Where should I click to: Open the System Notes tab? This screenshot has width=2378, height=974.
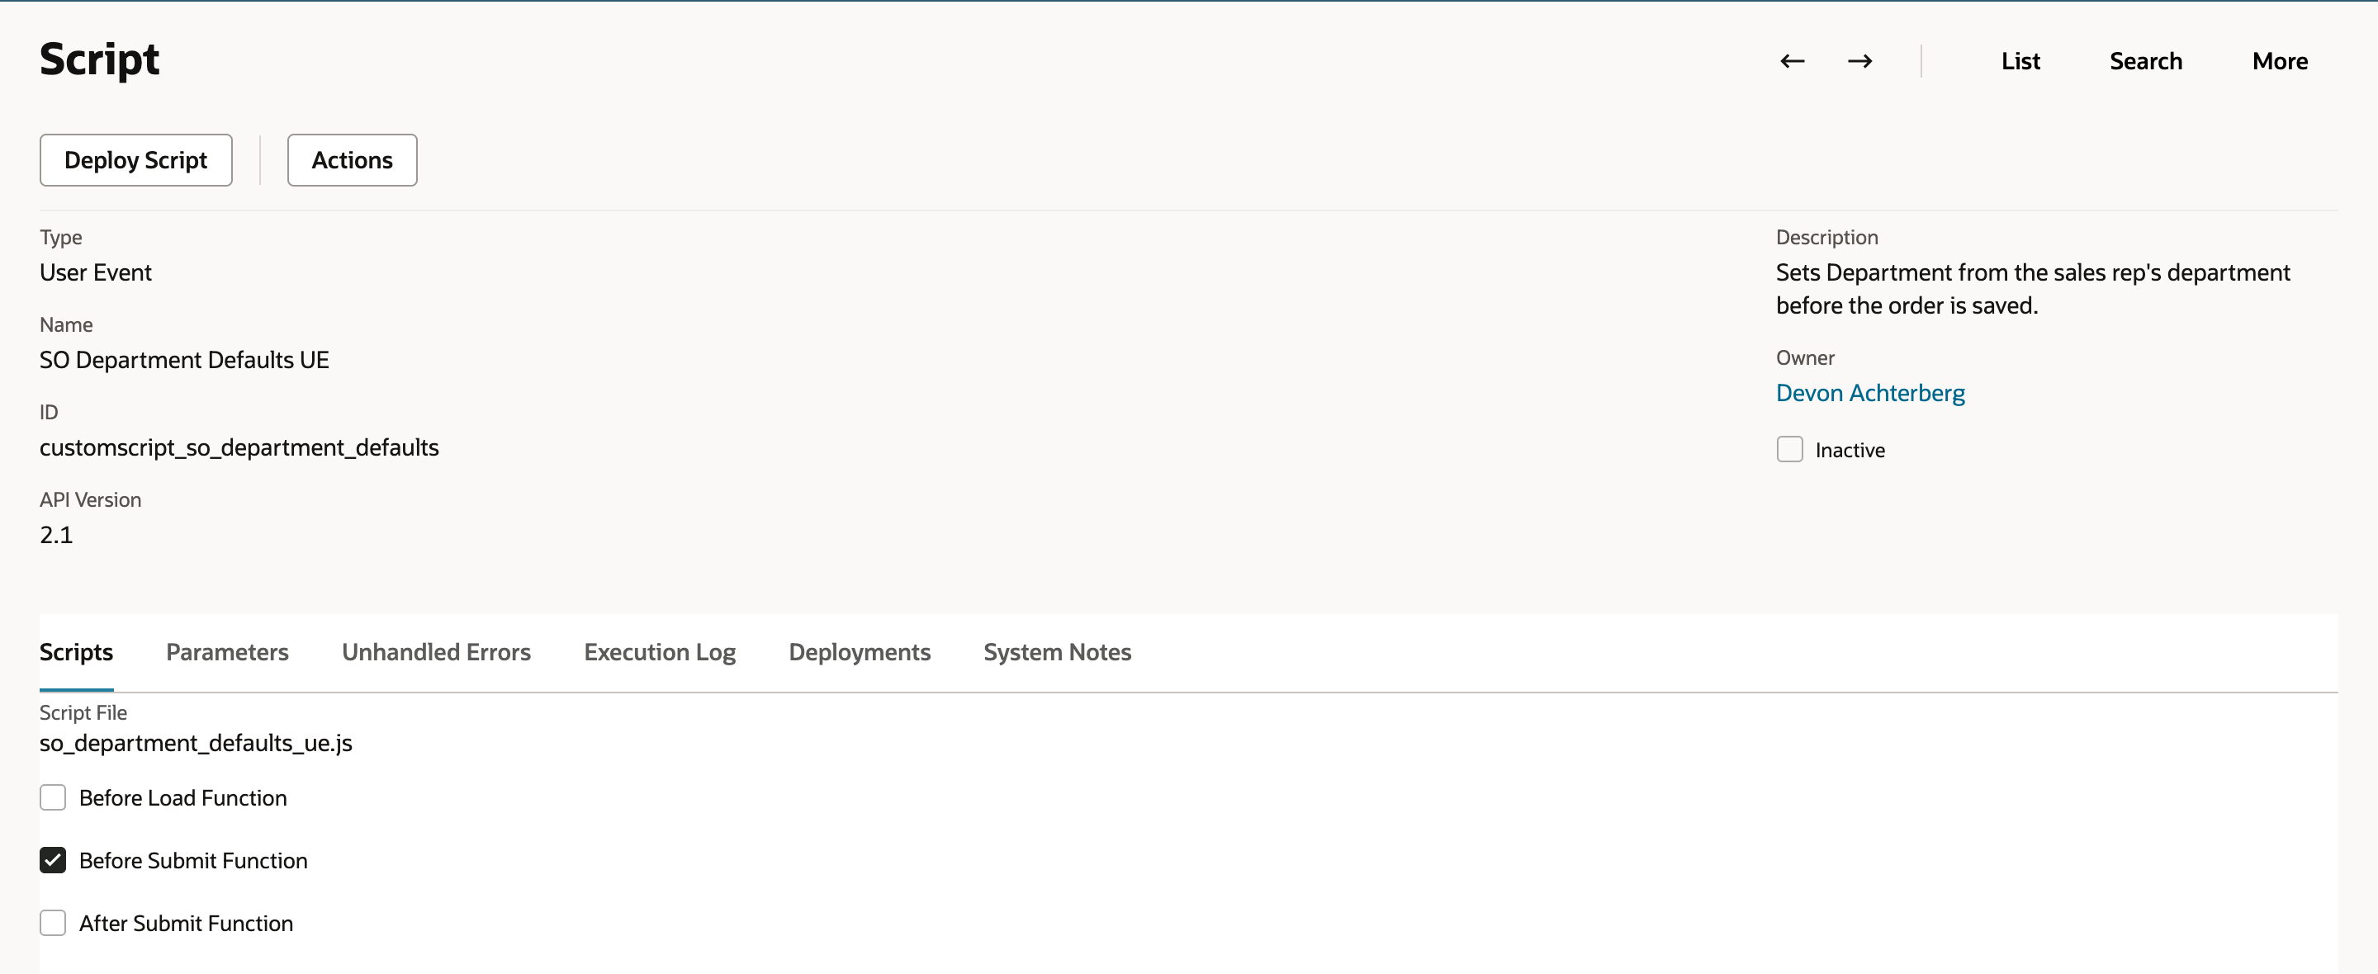1057,652
